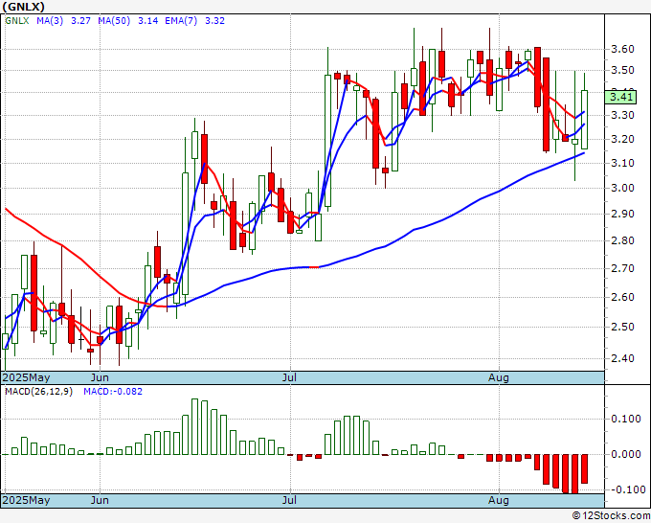Click Jul on the price chart axis
Image resolution: width=651 pixels, height=523 pixels.
289,377
